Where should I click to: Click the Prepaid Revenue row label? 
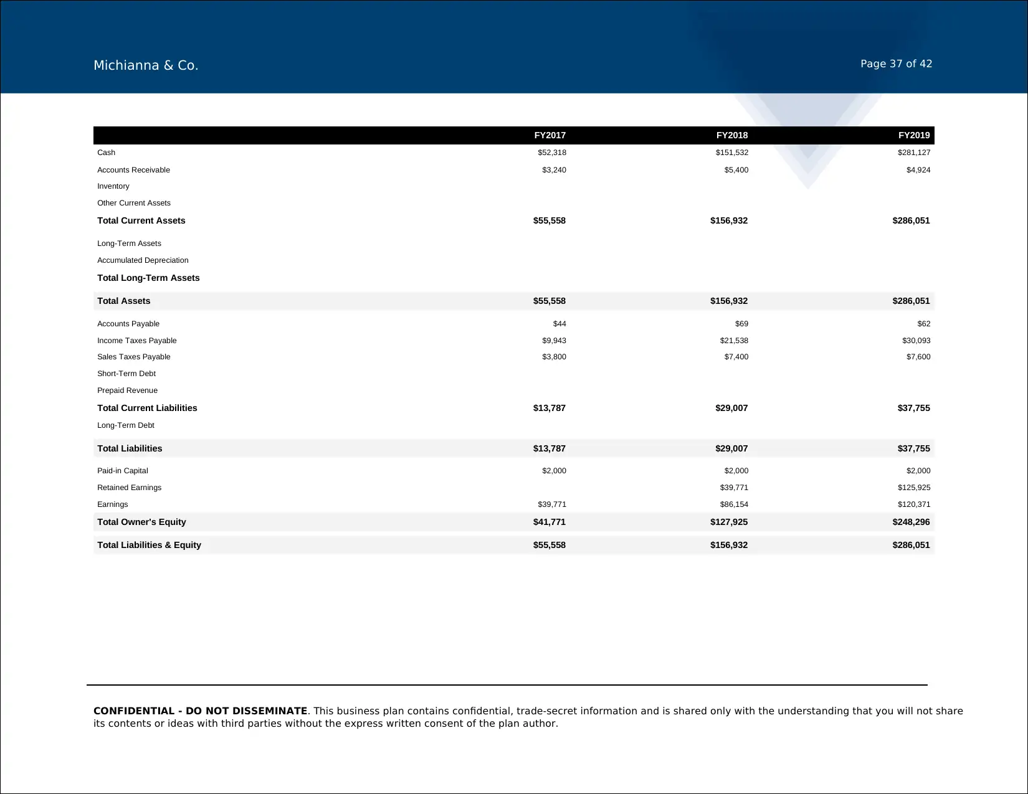point(127,390)
